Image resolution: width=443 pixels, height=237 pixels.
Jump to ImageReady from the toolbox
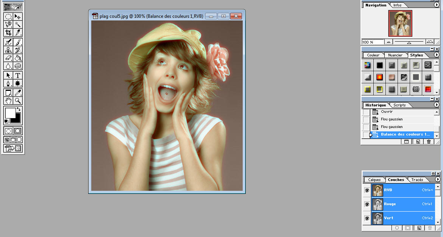(13, 148)
